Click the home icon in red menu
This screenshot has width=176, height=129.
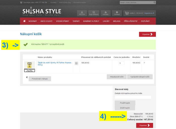pos(24,21)
